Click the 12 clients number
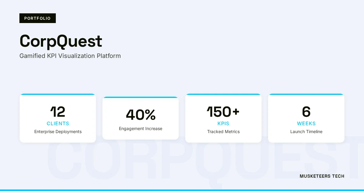This screenshot has height=191, width=364. pyautogui.click(x=58, y=112)
